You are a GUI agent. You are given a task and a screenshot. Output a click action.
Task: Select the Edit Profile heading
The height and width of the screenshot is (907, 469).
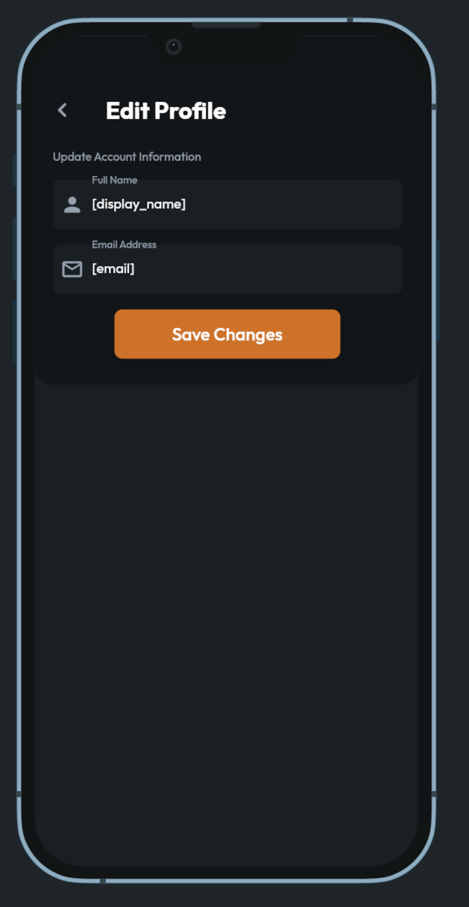pyautogui.click(x=166, y=110)
